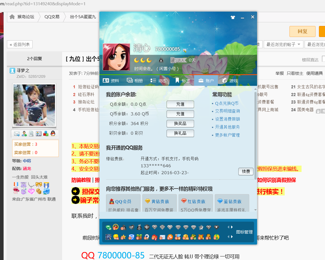Image resolution: width=325 pixels, height=260 pixels.
Task: Click the pink heart necklace medal
Action: (x=31, y=188)
